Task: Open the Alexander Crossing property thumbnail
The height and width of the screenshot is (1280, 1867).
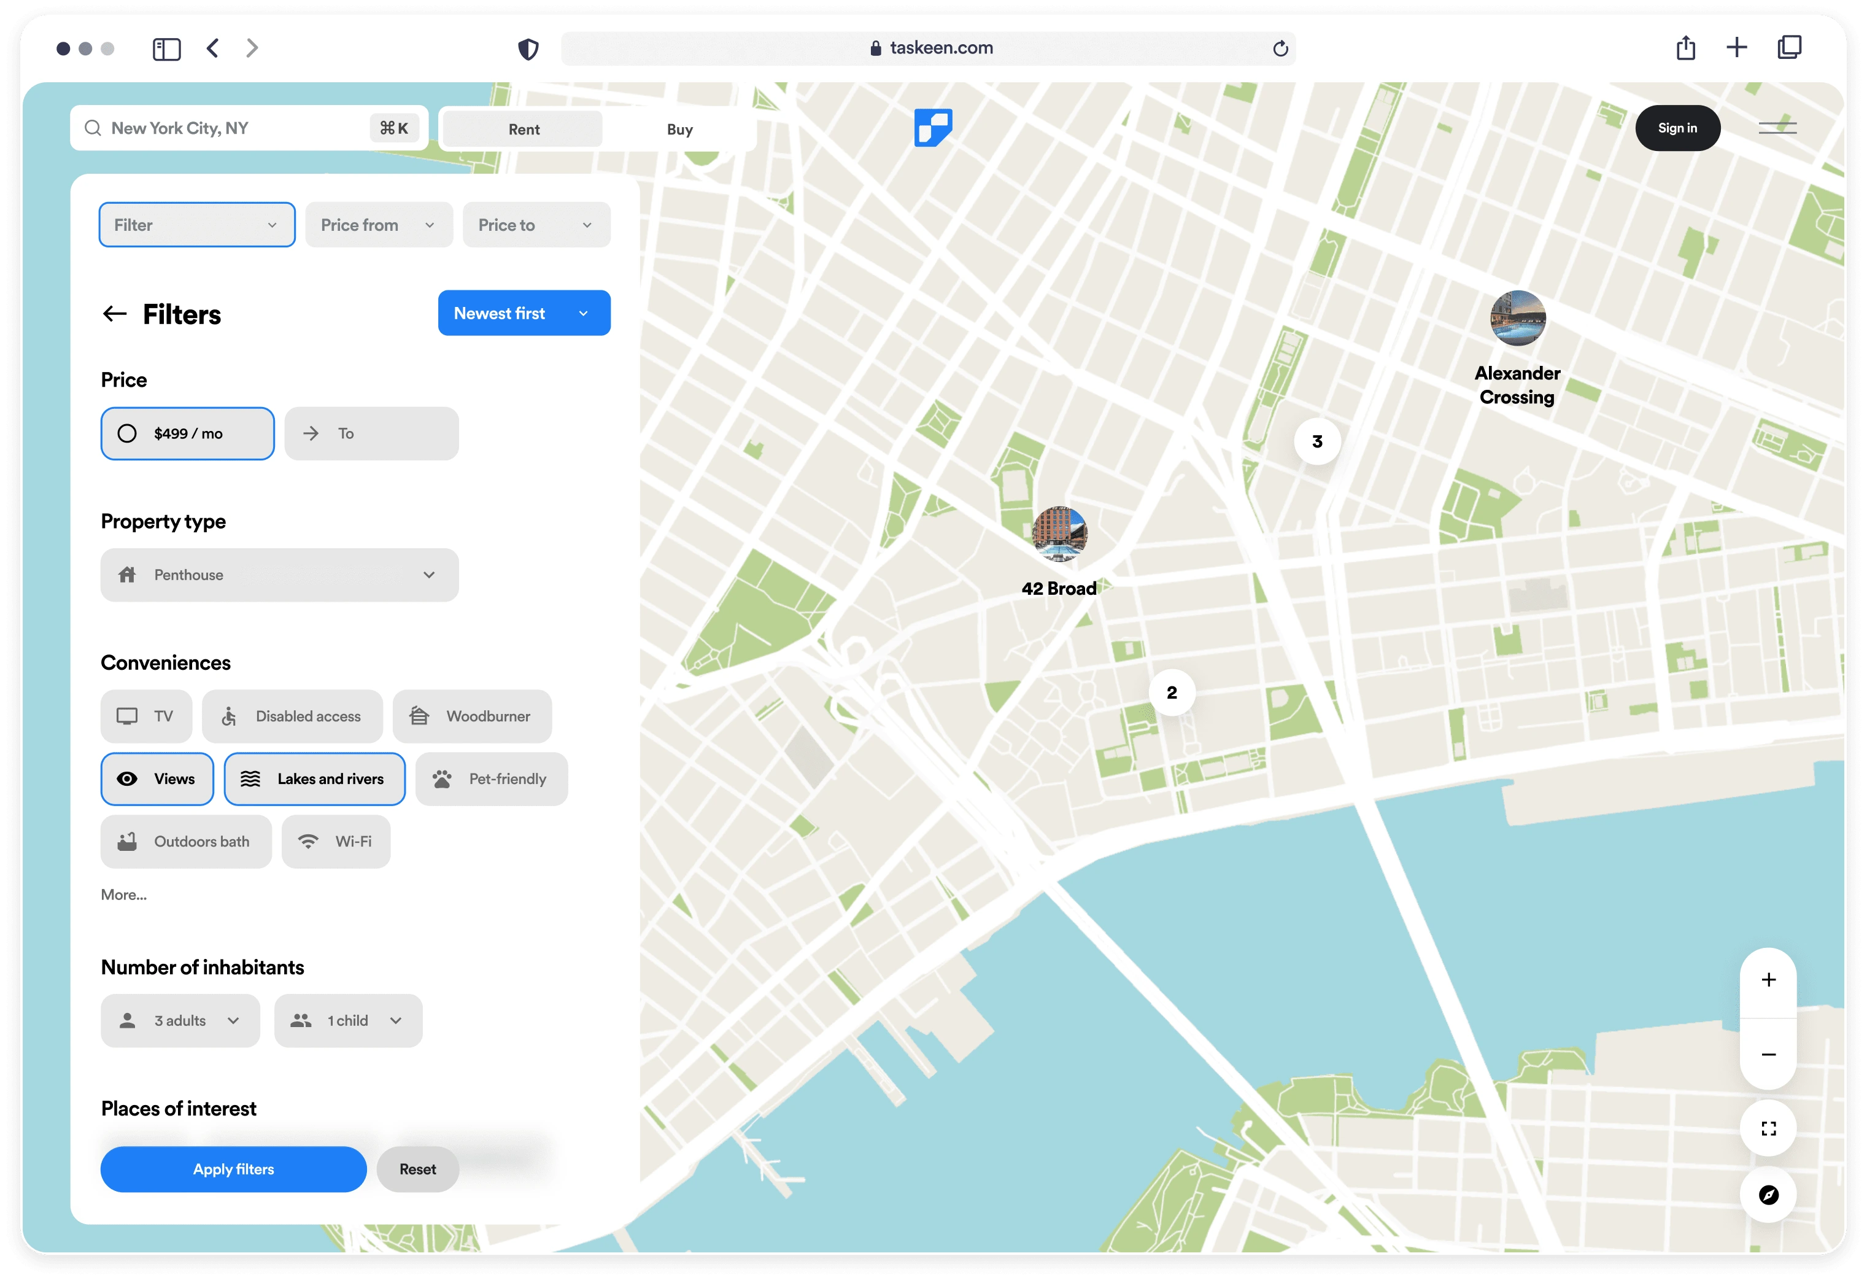Action: pos(1518,318)
